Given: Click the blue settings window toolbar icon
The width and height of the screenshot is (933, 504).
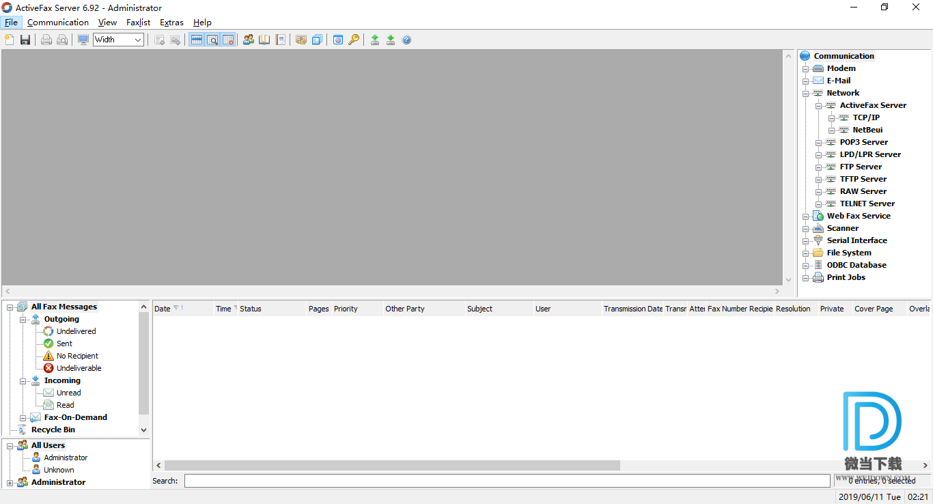Looking at the screenshot, I should [x=338, y=40].
